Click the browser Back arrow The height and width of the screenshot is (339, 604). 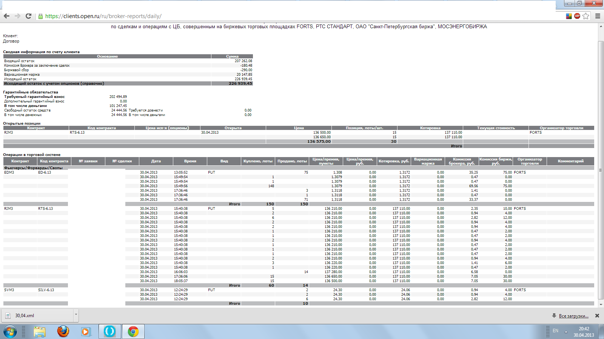[6, 16]
